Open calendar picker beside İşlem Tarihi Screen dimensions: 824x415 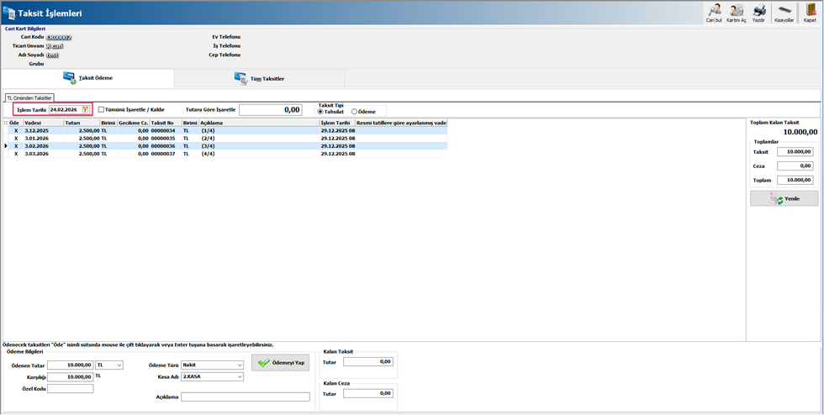click(85, 109)
